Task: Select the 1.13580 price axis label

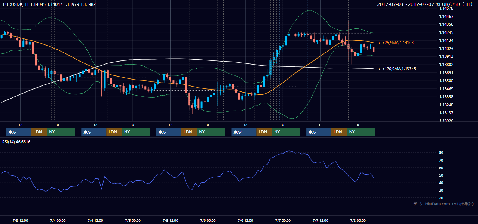Action: tap(446, 81)
